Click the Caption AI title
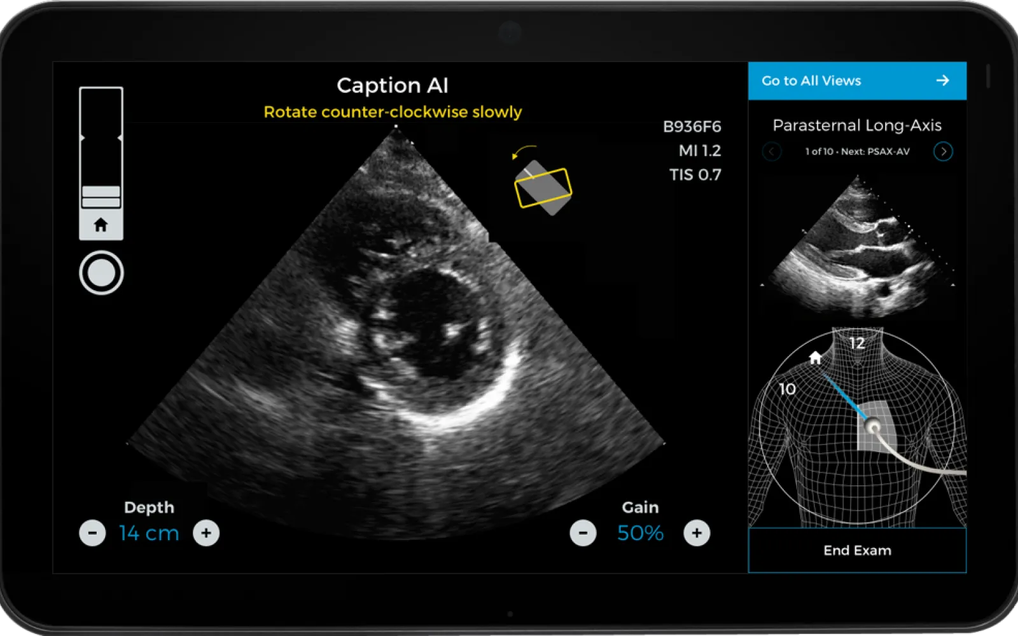This screenshot has width=1018, height=636. (393, 85)
